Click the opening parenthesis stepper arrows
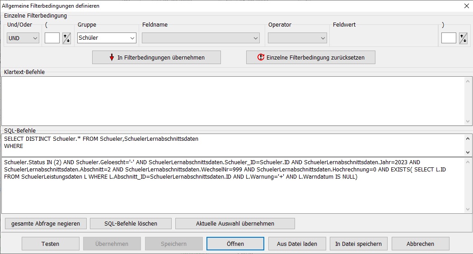This screenshot has height=254, width=473. point(66,38)
